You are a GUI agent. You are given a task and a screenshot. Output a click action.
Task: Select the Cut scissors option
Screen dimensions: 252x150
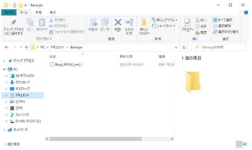pos(57,20)
